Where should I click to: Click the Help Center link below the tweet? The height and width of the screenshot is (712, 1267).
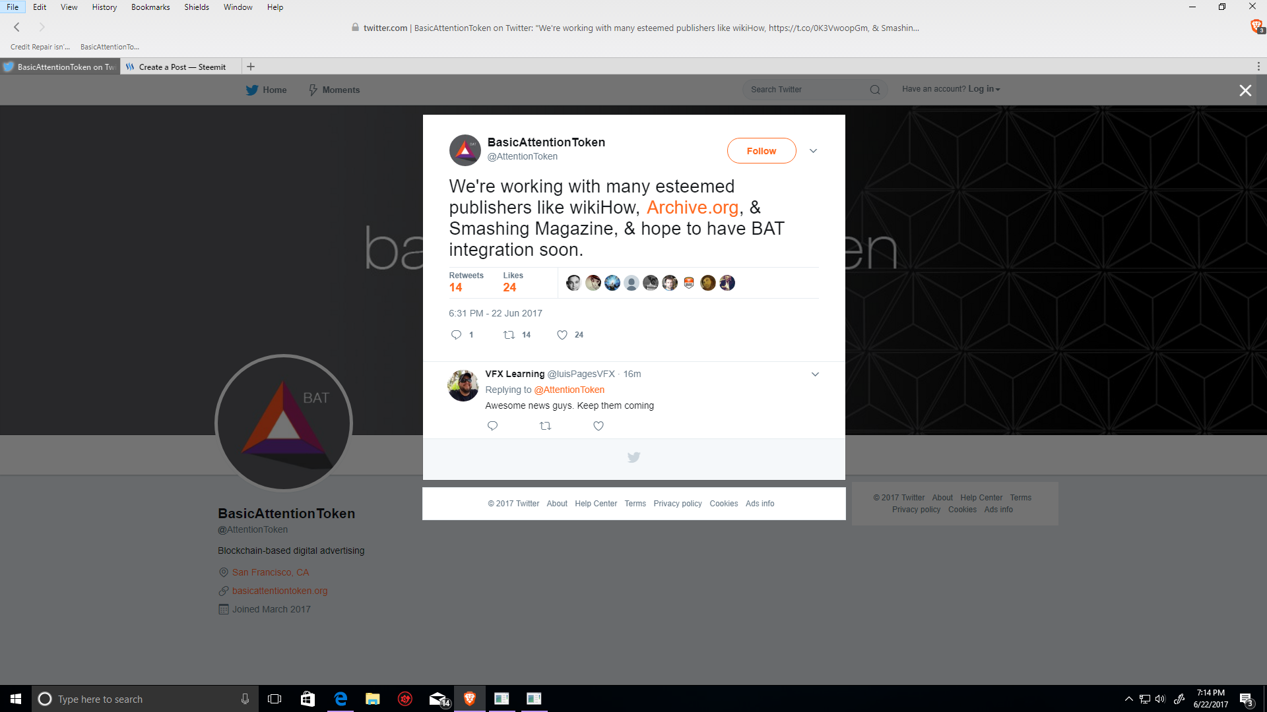click(x=596, y=504)
